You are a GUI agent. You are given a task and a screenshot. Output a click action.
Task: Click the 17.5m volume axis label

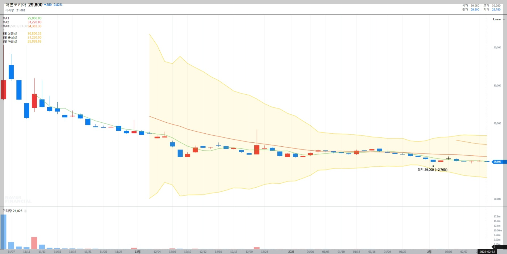497,217
